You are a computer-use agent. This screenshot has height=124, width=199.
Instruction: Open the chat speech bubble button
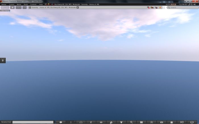pos(61,122)
